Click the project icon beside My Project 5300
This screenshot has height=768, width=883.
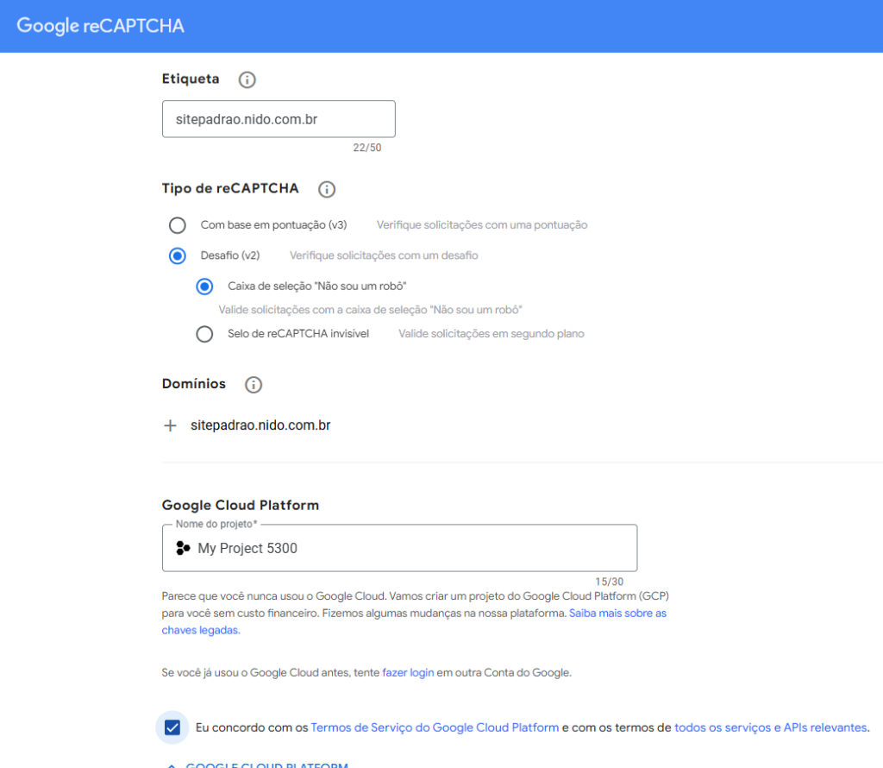[183, 548]
